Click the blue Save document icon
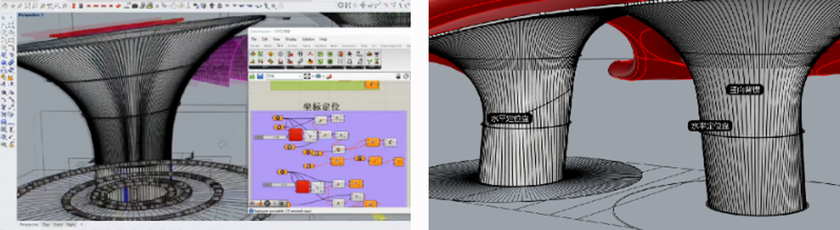Image resolution: width=840 pixels, height=230 pixels. (x=260, y=77)
